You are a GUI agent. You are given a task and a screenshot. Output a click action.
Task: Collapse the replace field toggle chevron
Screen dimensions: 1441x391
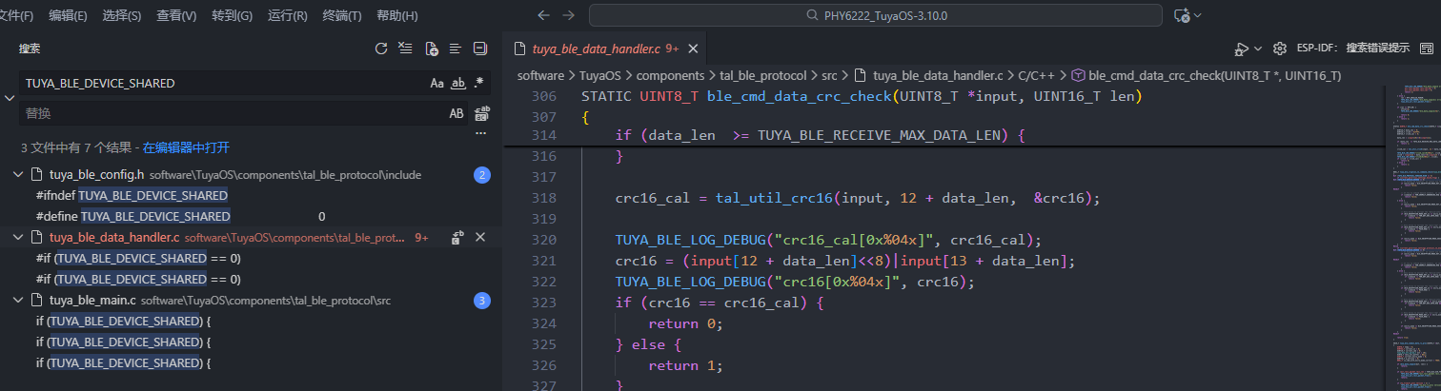pyautogui.click(x=10, y=98)
